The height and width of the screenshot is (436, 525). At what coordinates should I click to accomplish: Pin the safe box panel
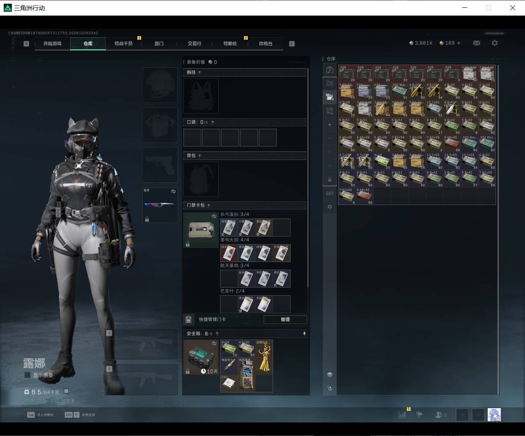click(304, 334)
